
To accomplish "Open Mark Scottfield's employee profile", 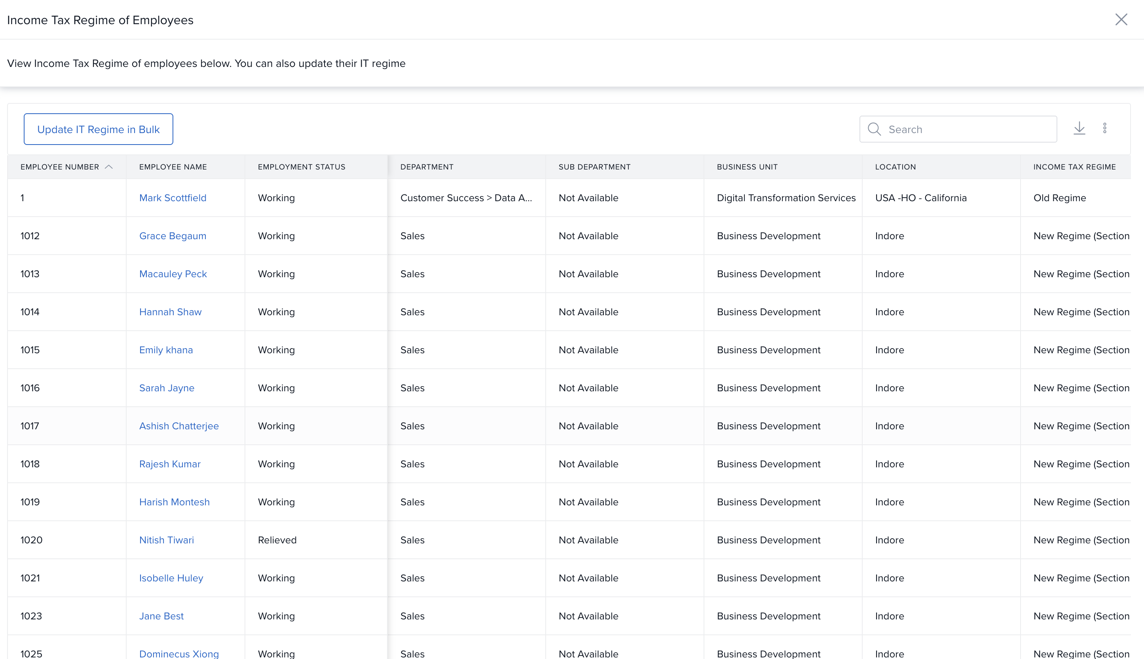I will [x=172, y=198].
